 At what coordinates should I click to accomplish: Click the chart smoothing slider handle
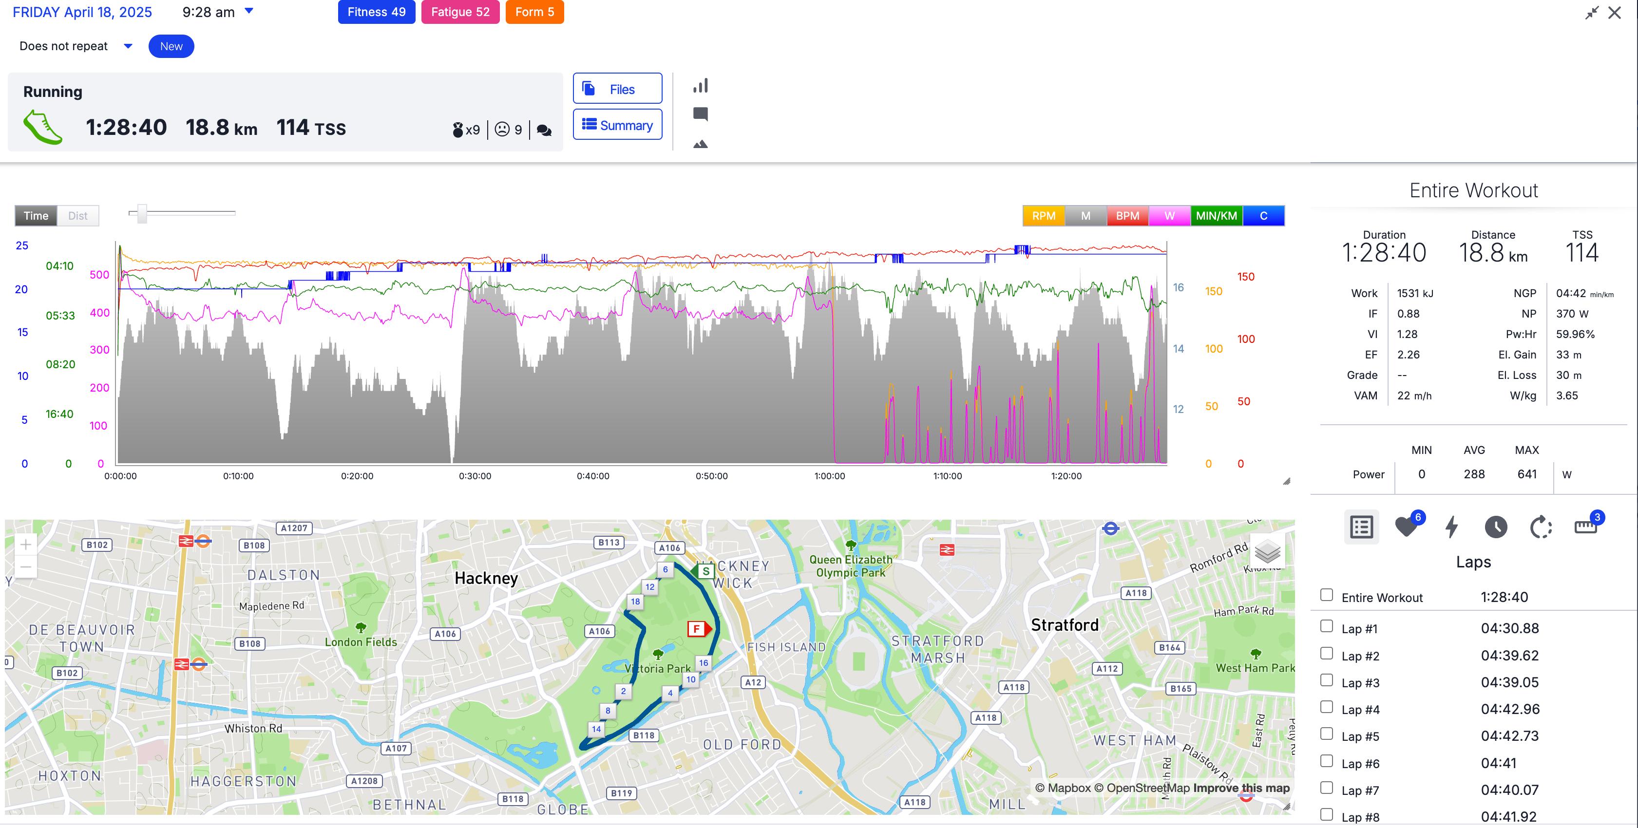[x=142, y=213]
